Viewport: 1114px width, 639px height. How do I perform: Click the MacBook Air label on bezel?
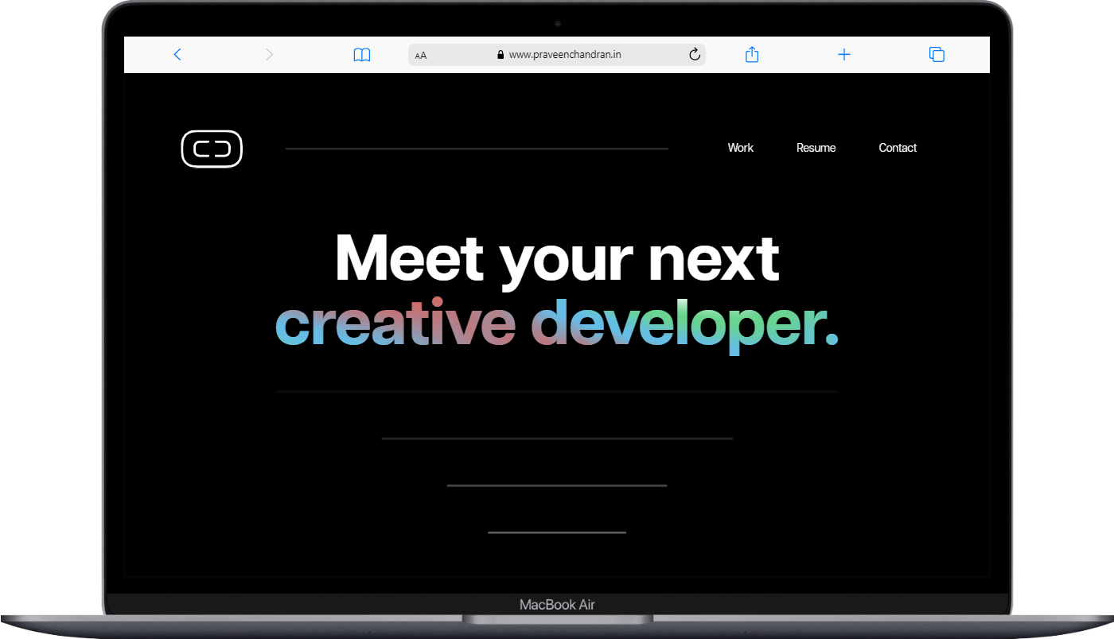pyautogui.click(x=557, y=605)
